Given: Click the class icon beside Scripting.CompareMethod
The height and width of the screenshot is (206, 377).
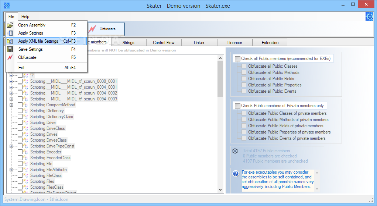Looking at the screenshot, I should [x=25, y=105].
